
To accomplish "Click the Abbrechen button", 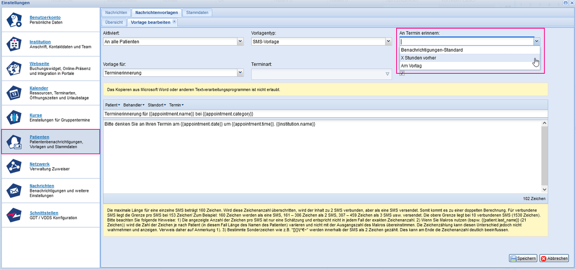I will click(x=554, y=258).
